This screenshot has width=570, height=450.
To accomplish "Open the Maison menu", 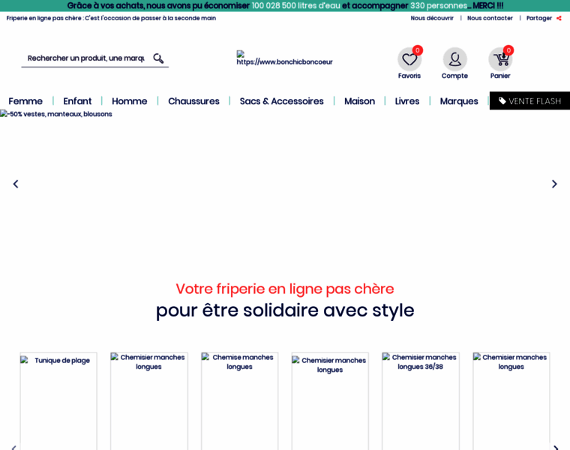I will 359,101.
